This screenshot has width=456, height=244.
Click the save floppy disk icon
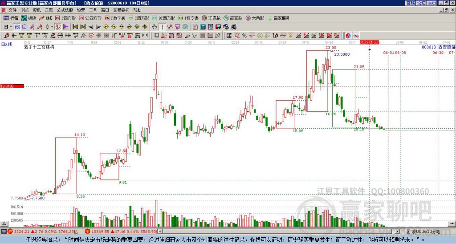point(218,27)
